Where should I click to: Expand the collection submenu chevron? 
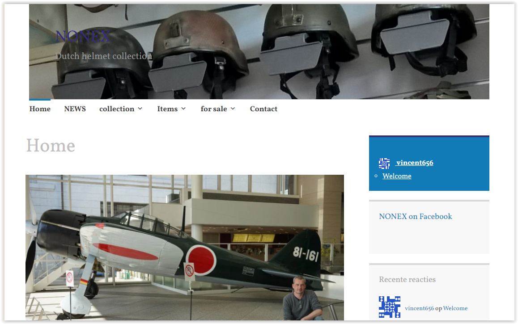click(140, 109)
